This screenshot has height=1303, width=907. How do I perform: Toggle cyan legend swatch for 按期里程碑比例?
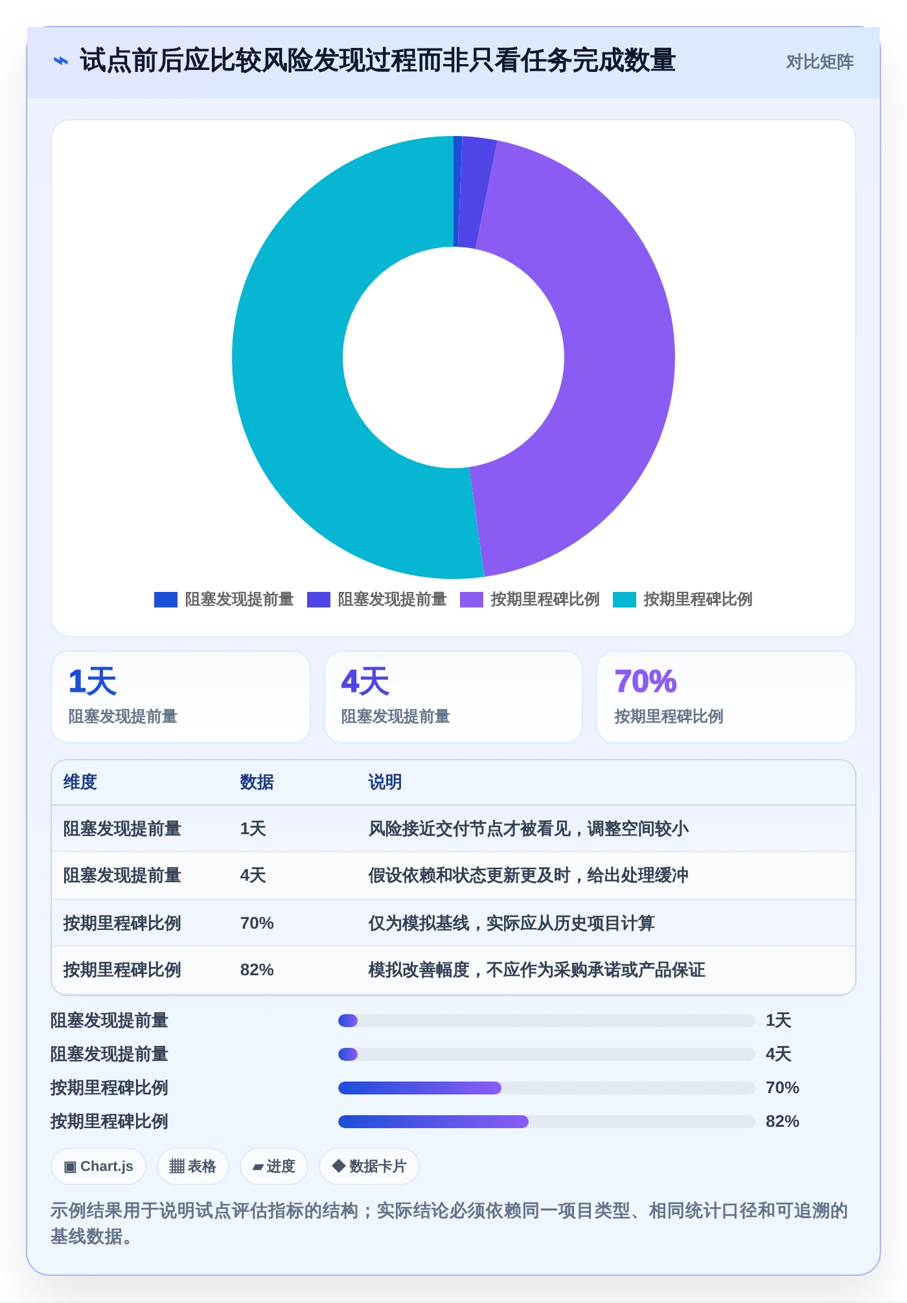625,600
